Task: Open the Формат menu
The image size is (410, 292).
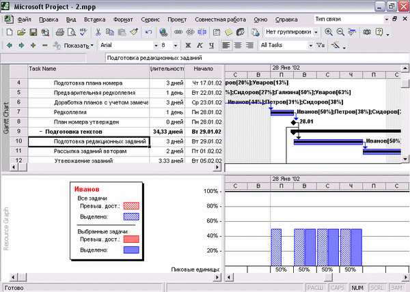Action: coord(123,20)
